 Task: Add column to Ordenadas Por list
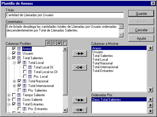point(80,100)
